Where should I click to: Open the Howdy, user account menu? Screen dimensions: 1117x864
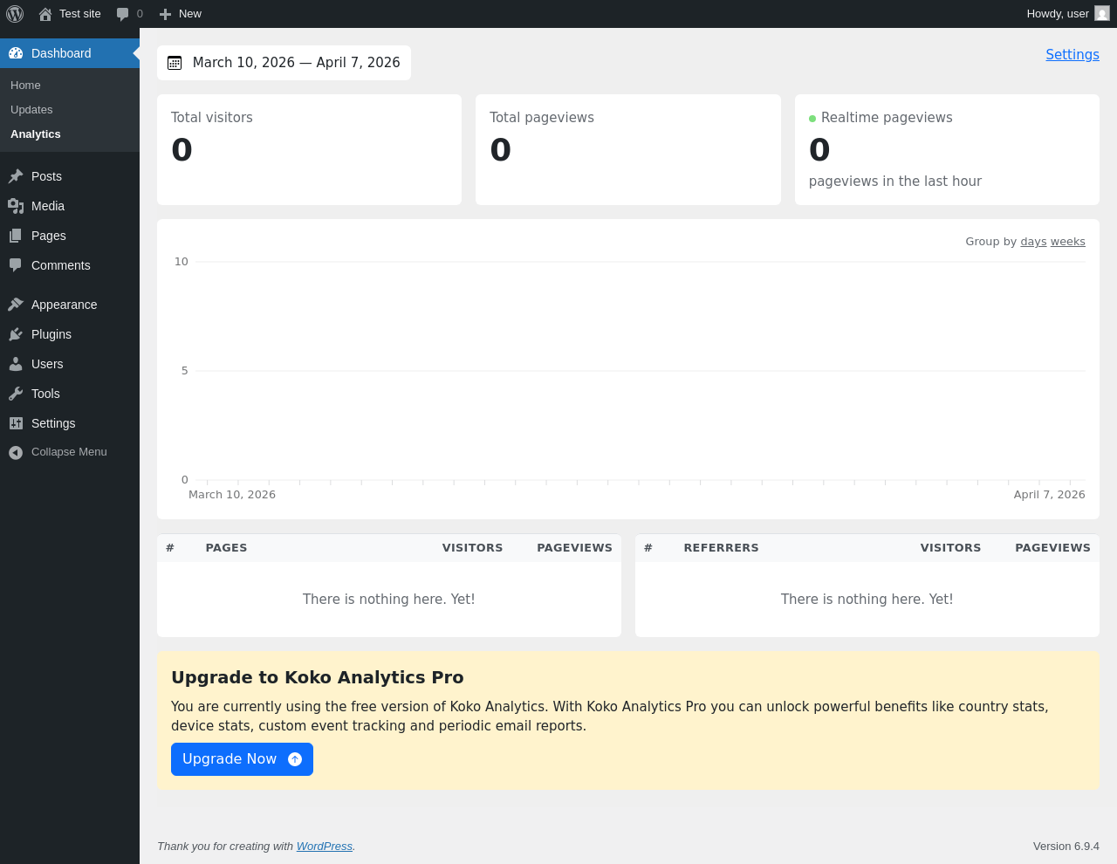pyautogui.click(x=1068, y=14)
